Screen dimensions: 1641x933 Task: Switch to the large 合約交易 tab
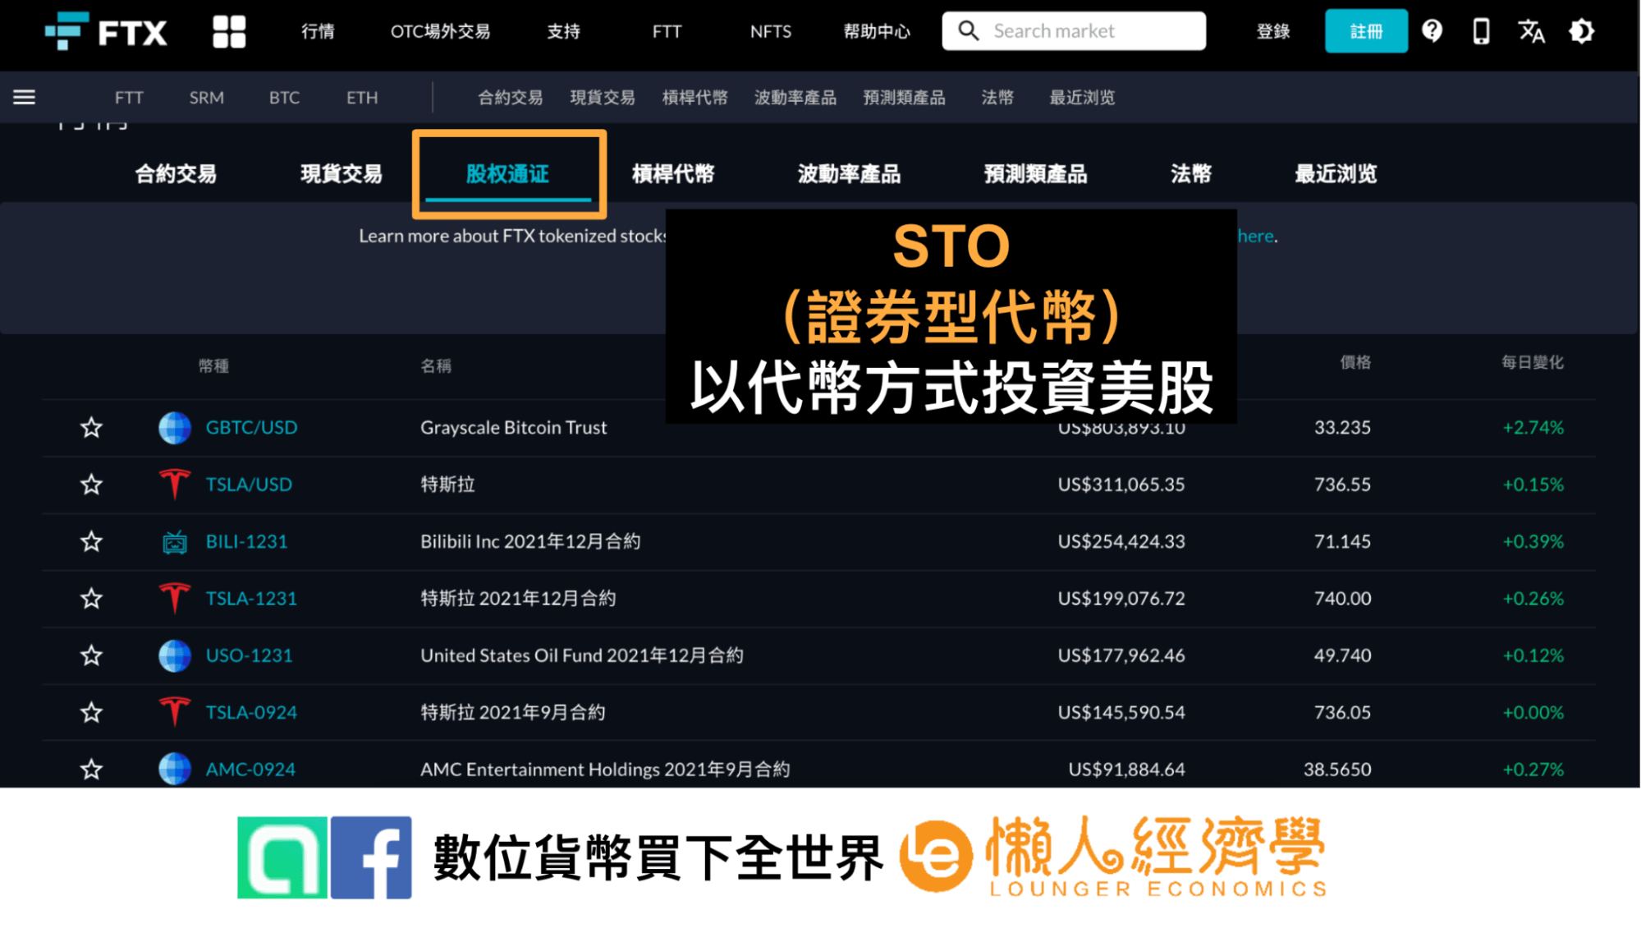click(176, 174)
